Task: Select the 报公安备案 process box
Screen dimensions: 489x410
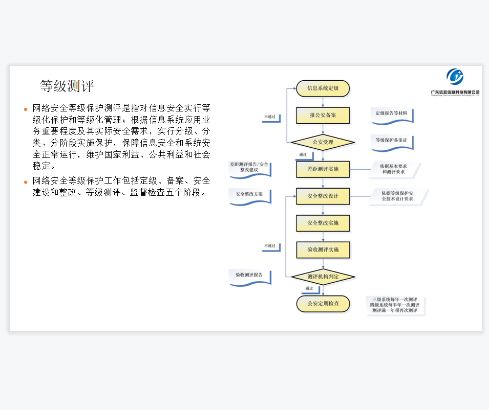Action: tap(323, 116)
